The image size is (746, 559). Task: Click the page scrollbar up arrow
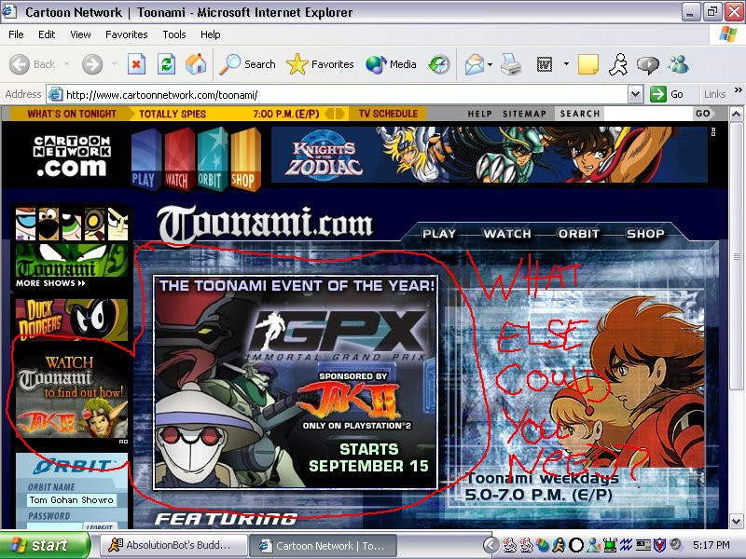[736, 114]
